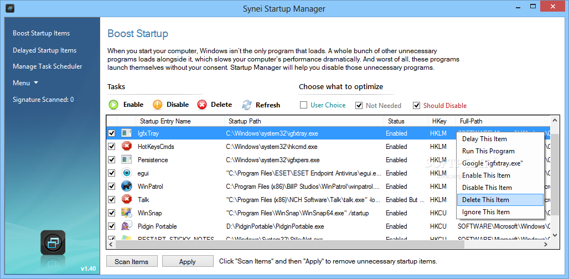Choose Ignore This Item menu entry
569x279 pixels.
tap(500, 212)
